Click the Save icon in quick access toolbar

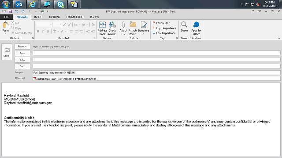tap(10, 11)
